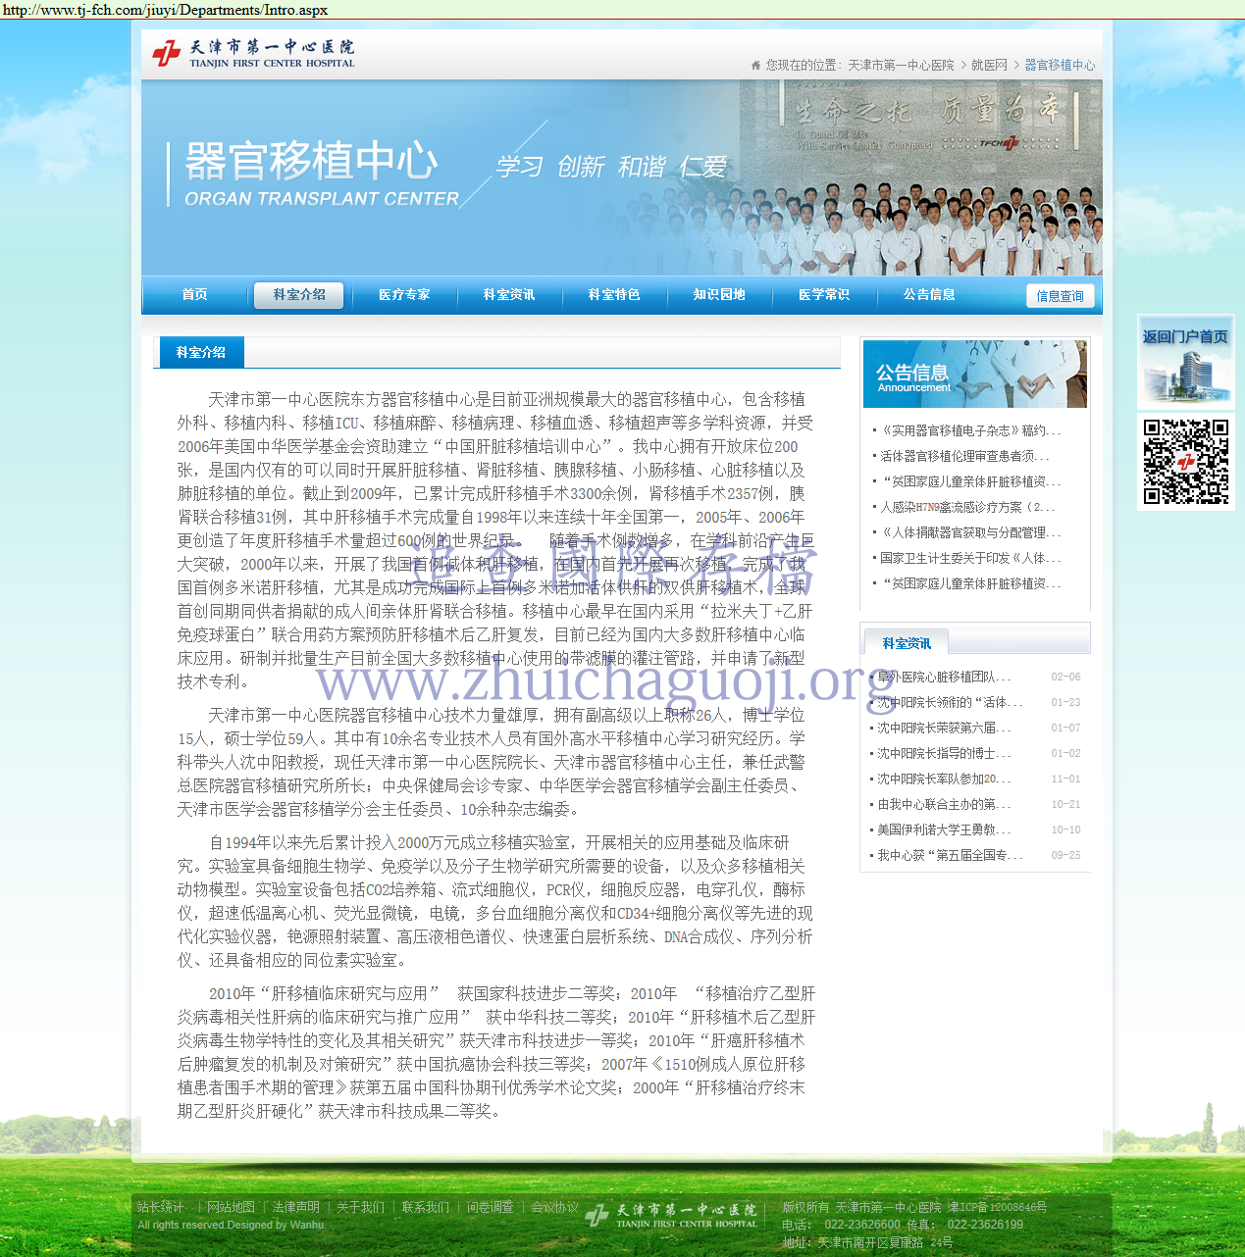Select the 科室特色 menu item
1245x1257 pixels.
tap(614, 295)
